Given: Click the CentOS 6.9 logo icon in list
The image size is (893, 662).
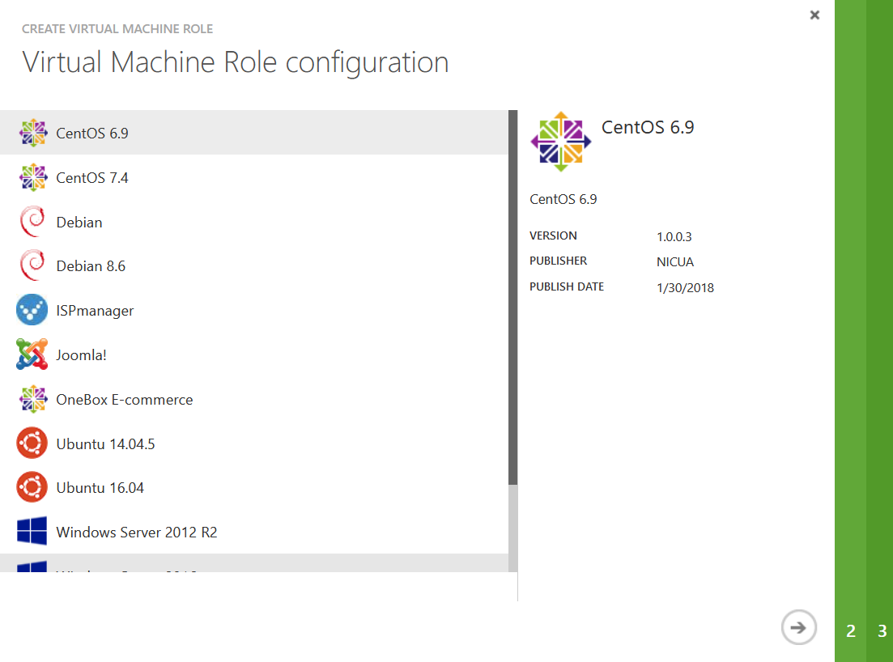Looking at the screenshot, I should click(33, 133).
